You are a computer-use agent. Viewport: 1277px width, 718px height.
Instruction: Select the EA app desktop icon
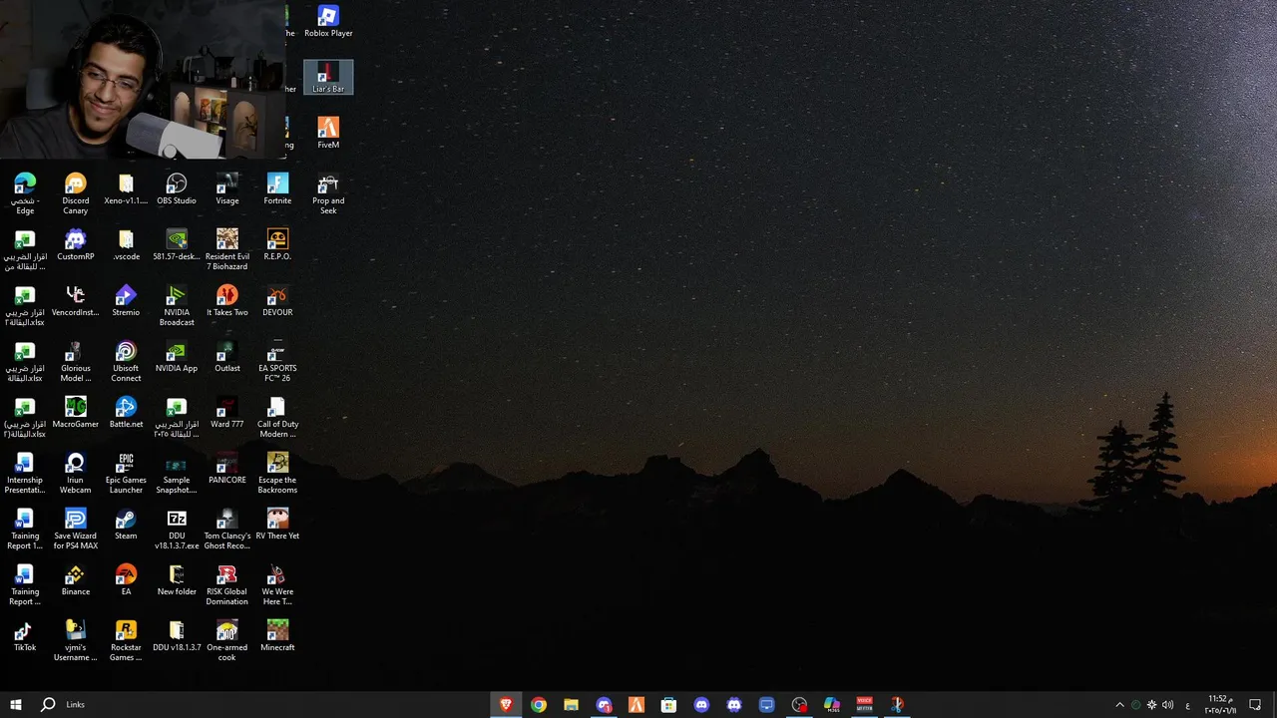pos(126,580)
